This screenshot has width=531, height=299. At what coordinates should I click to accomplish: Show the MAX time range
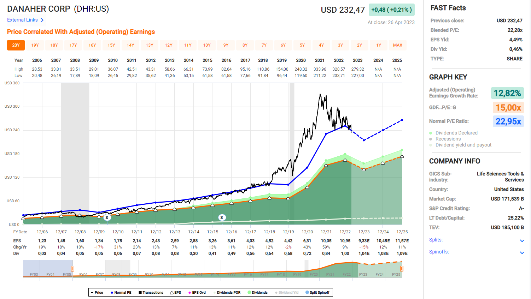tap(398, 45)
